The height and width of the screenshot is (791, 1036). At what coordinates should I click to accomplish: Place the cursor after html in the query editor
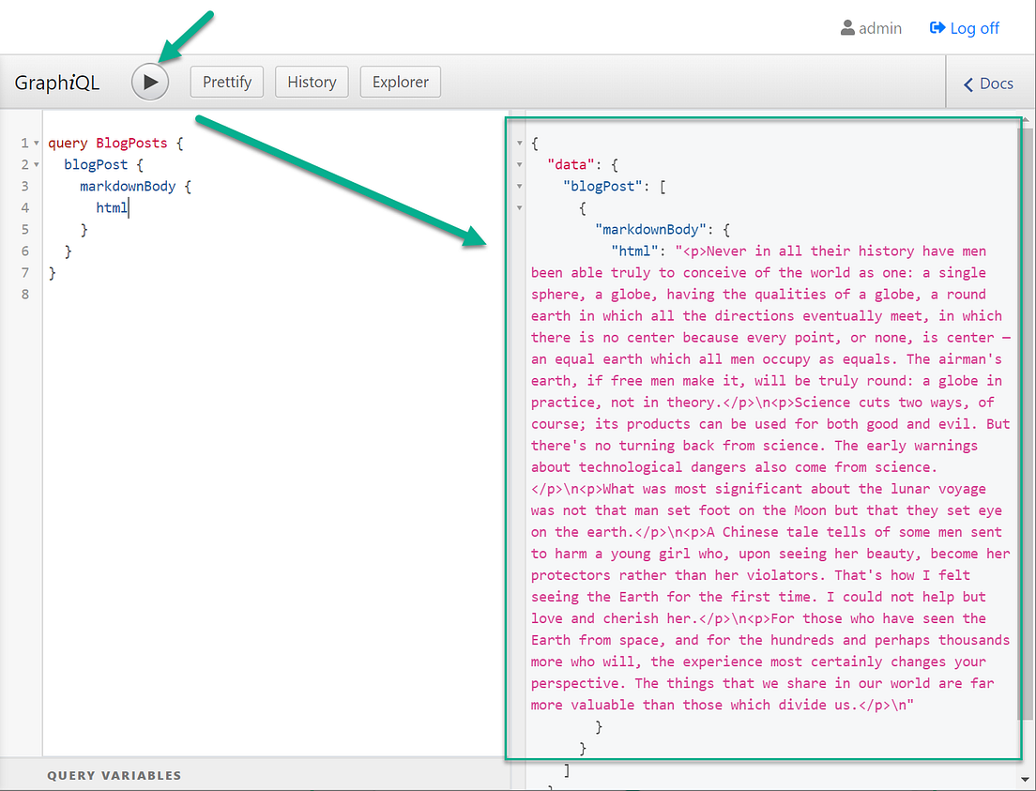click(x=129, y=207)
